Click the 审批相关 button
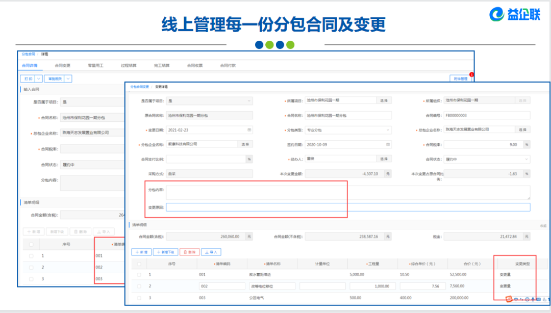This screenshot has width=551, height=313. 55,79
